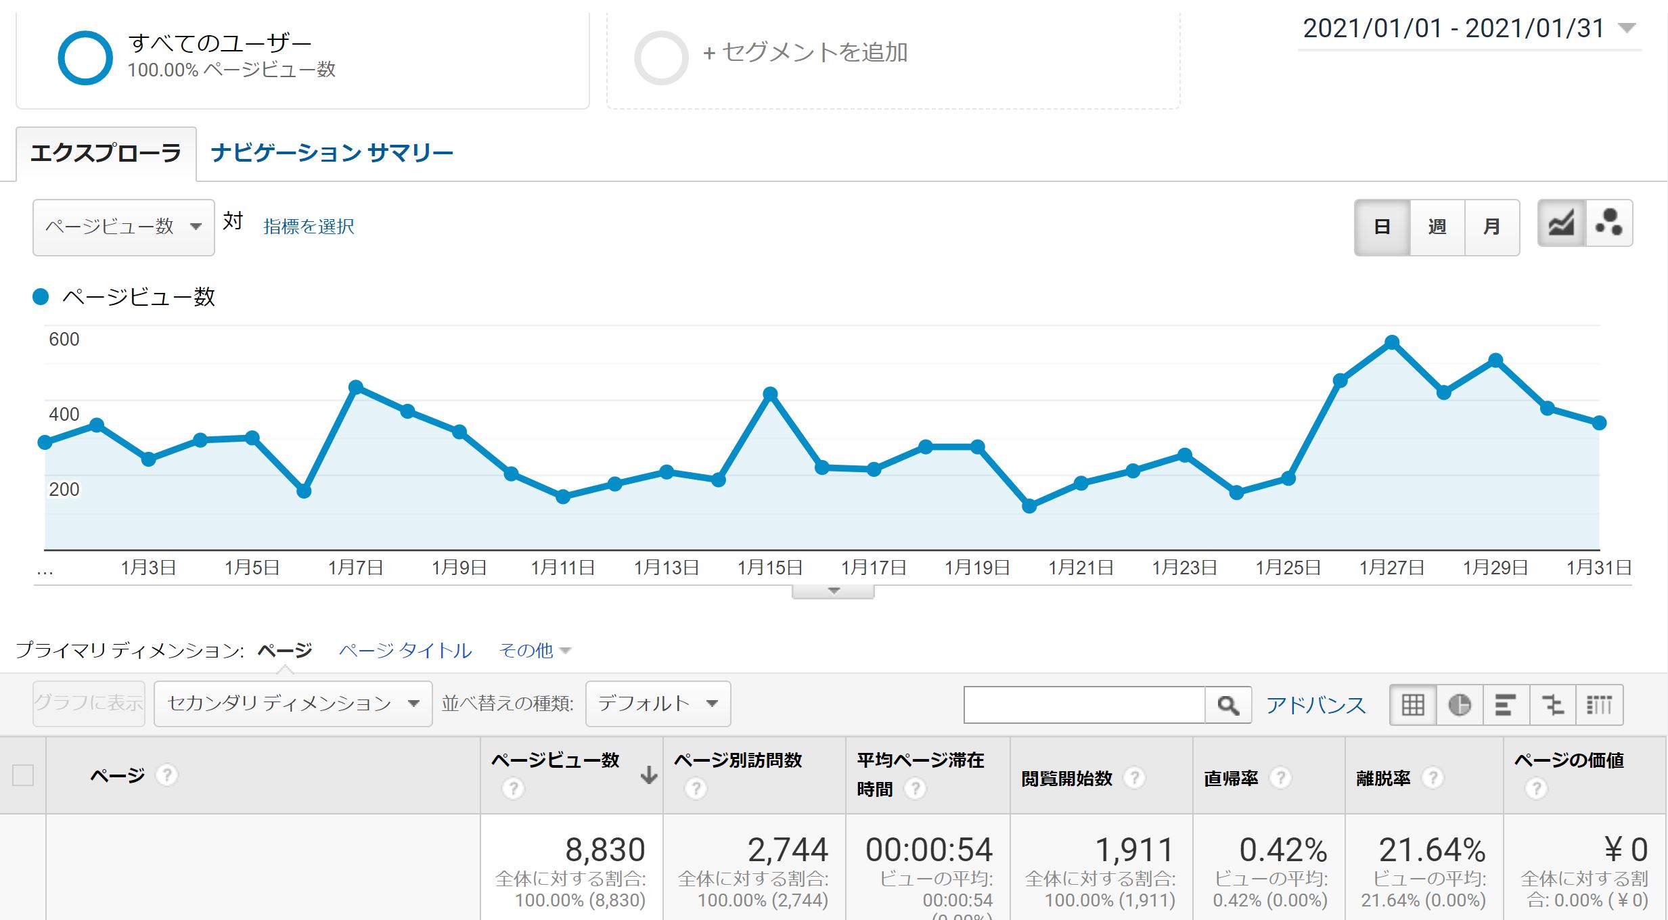This screenshot has width=1668, height=920.
Task: Click the table search input field
Action: click(x=1085, y=705)
